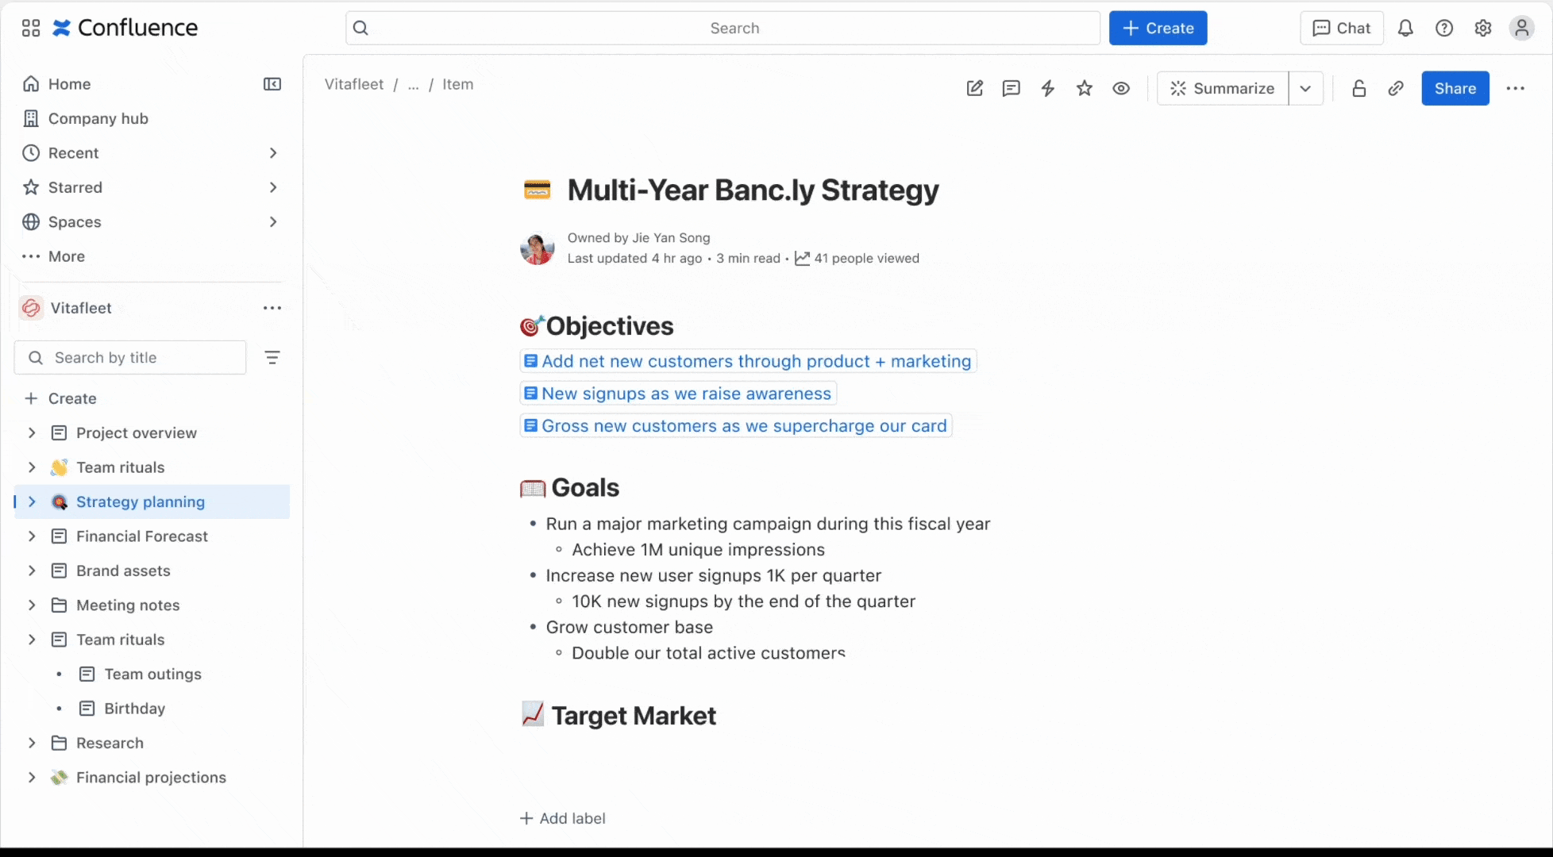
Task: Expand the Spaces section chevron
Action: pyautogui.click(x=273, y=222)
